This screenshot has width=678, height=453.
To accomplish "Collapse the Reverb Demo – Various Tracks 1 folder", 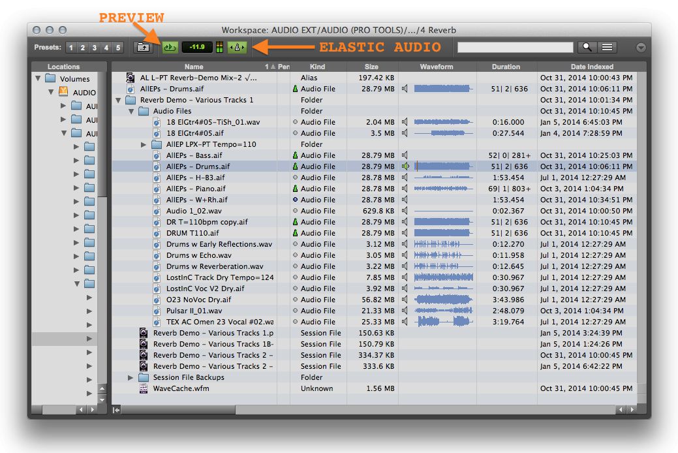I will pos(118,100).
